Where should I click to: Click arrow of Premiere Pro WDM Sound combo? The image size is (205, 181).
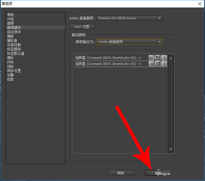coord(160,18)
